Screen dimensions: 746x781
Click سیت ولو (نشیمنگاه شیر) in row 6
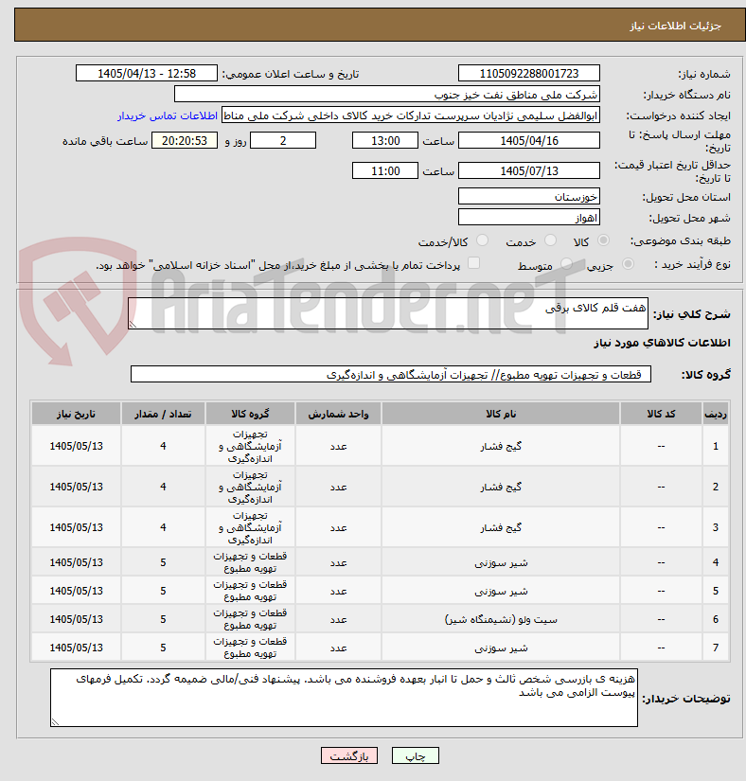[x=501, y=620]
